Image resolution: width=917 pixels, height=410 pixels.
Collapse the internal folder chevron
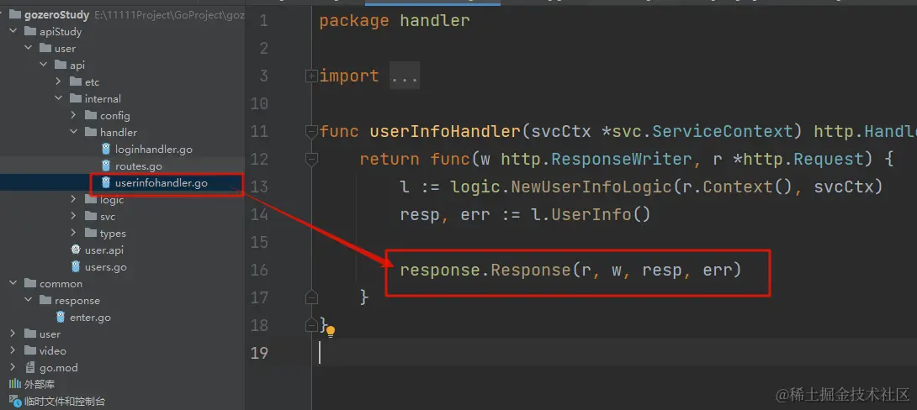(x=59, y=98)
